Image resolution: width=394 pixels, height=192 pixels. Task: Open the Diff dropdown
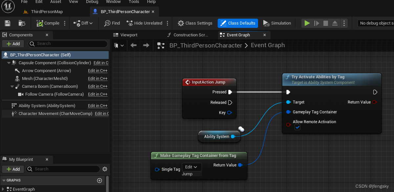click(x=83, y=23)
